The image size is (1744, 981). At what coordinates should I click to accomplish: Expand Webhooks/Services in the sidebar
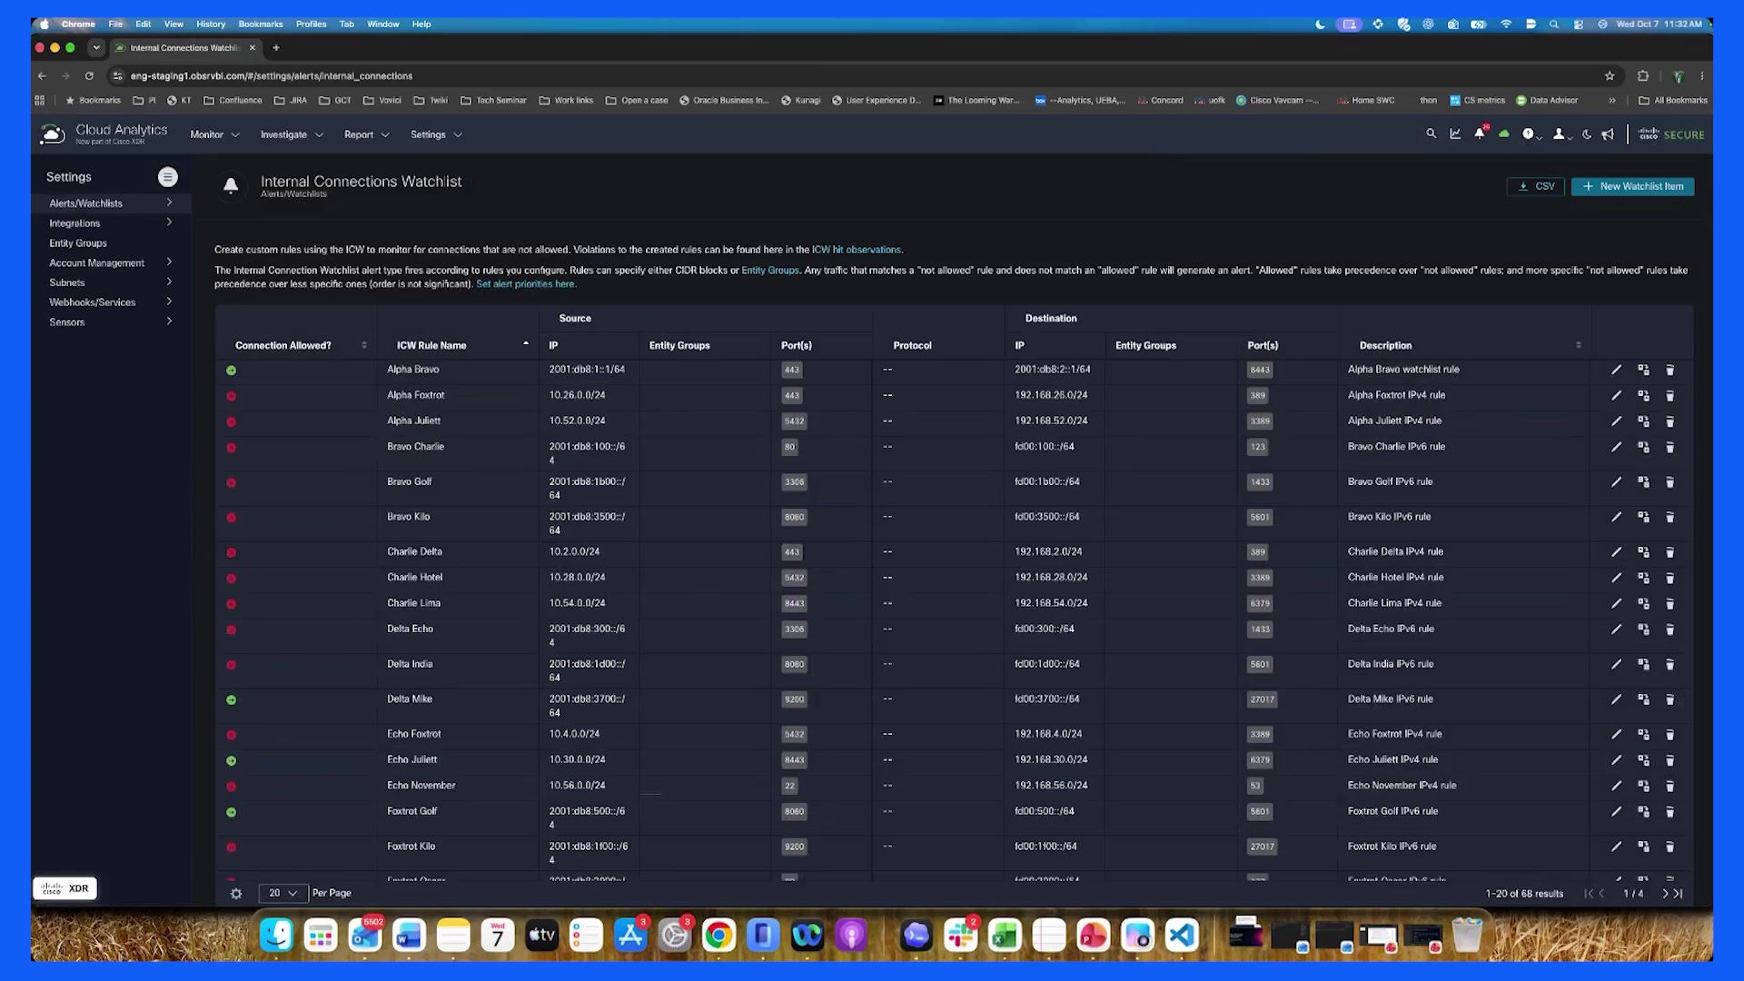coord(111,302)
